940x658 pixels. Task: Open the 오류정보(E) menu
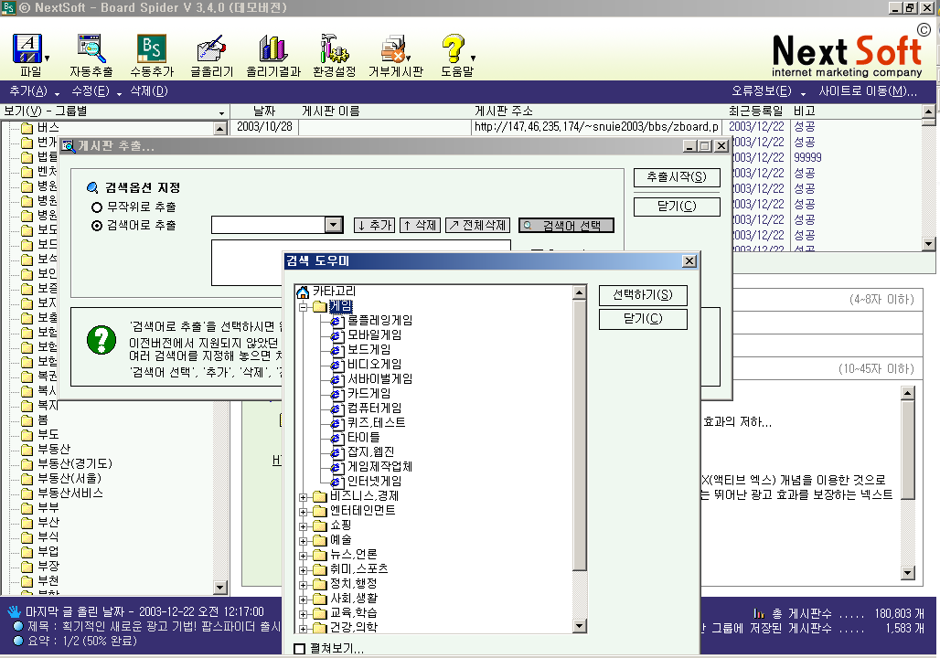tap(761, 91)
